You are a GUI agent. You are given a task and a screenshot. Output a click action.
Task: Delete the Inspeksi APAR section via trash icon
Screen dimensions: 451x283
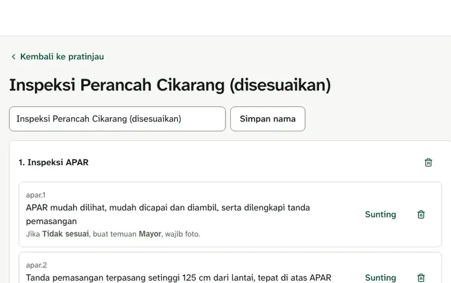[x=428, y=162]
